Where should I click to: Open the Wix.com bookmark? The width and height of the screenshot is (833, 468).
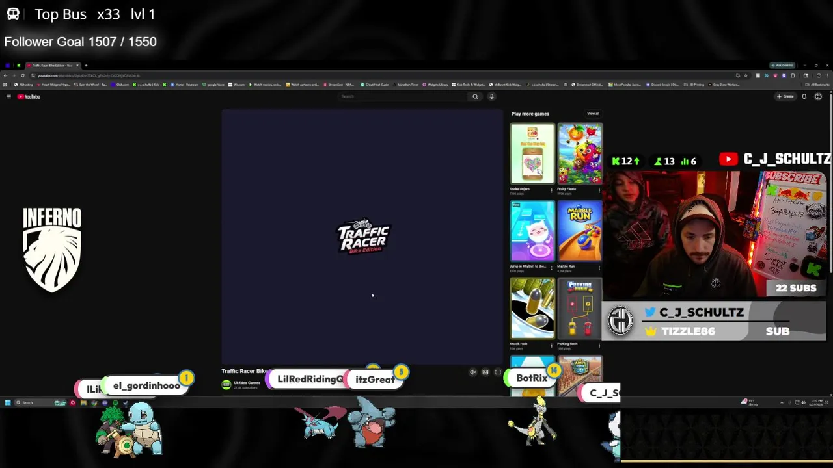[x=236, y=84]
